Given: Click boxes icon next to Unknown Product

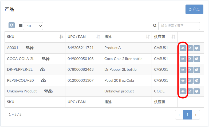Looking at the screenshot, I should point(50,91).
